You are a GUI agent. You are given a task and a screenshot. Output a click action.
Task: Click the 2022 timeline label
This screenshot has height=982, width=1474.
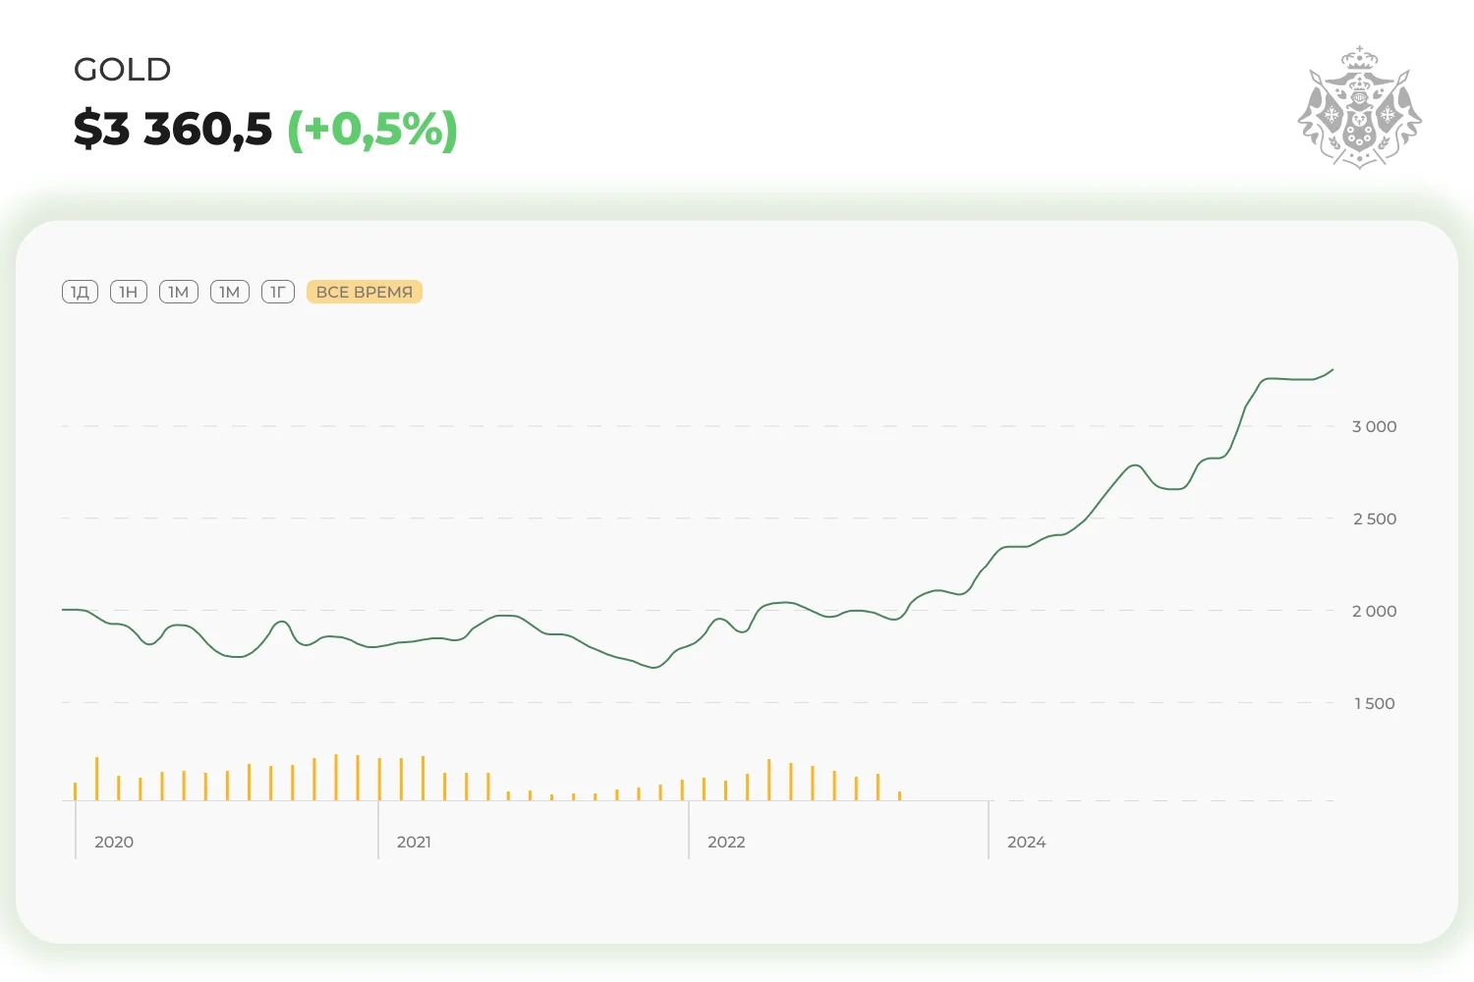(x=726, y=842)
